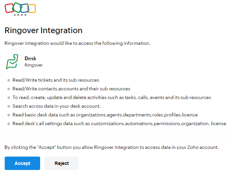Reject the Ringover Integration request

62,163
